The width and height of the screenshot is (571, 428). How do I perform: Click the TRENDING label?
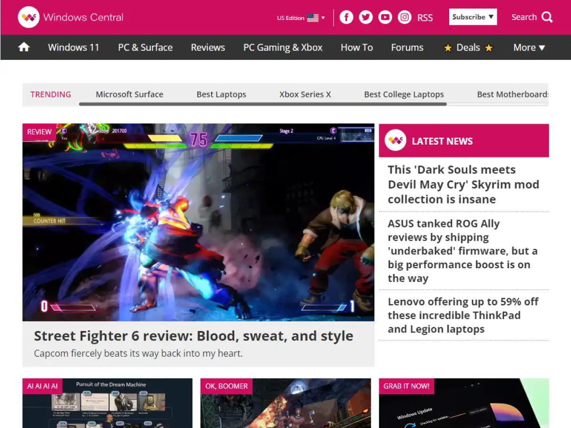(x=50, y=94)
